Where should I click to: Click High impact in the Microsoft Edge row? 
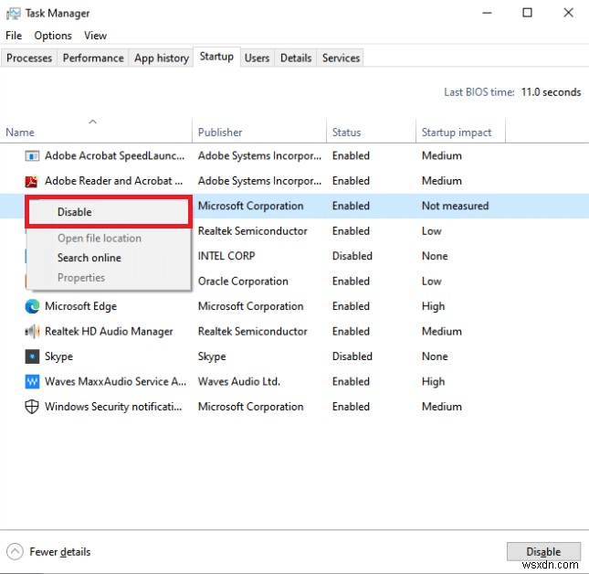(x=434, y=306)
